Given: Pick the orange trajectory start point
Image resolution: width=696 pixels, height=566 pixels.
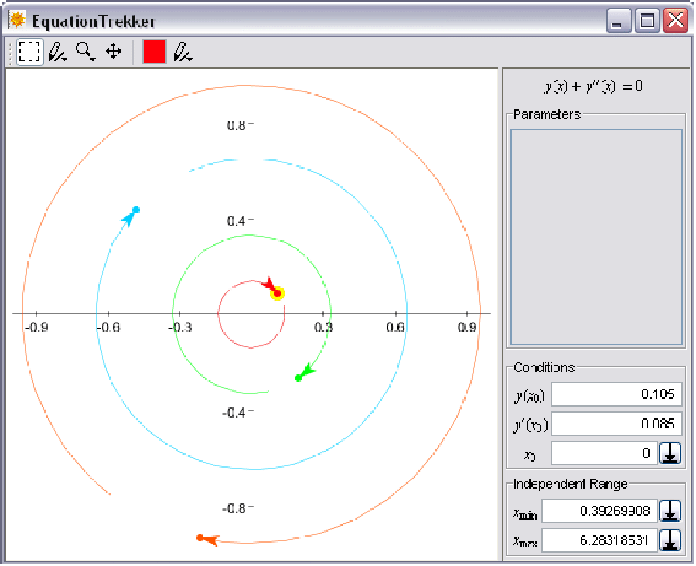Looking at the screenshot, I should [200, 537].
